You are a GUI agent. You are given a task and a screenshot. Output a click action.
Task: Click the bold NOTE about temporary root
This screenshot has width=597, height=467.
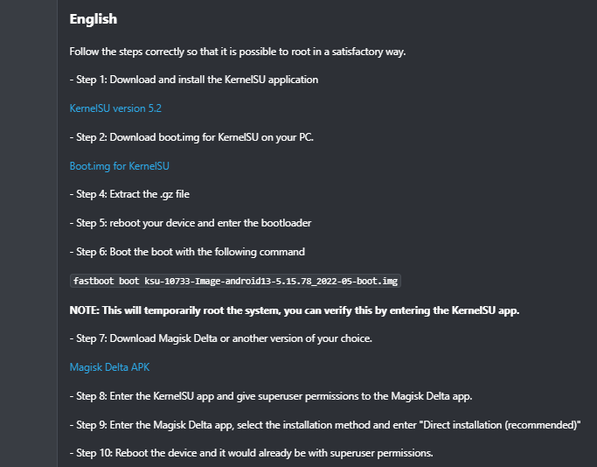295,310
